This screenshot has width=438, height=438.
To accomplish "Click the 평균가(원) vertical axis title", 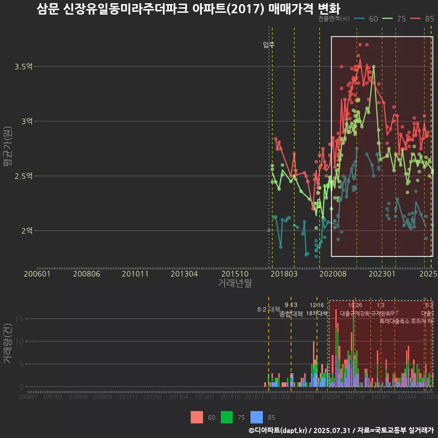I will [8, 146].
